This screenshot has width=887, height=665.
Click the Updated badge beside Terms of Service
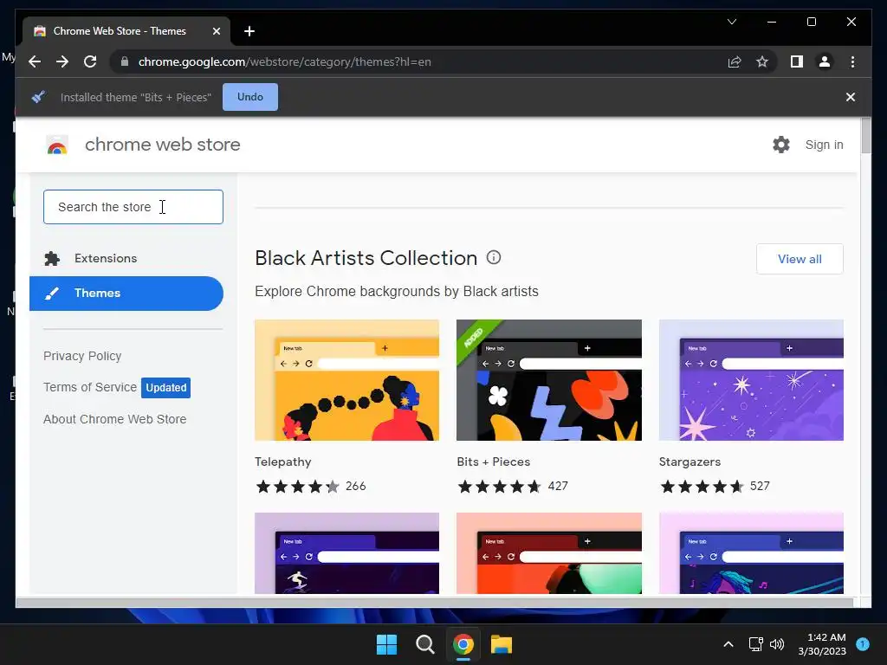pyautogui.click(x=165, y=387)
